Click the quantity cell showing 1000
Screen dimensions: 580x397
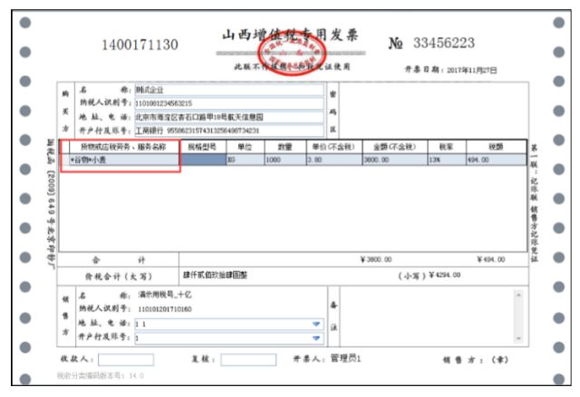(284, 160)
